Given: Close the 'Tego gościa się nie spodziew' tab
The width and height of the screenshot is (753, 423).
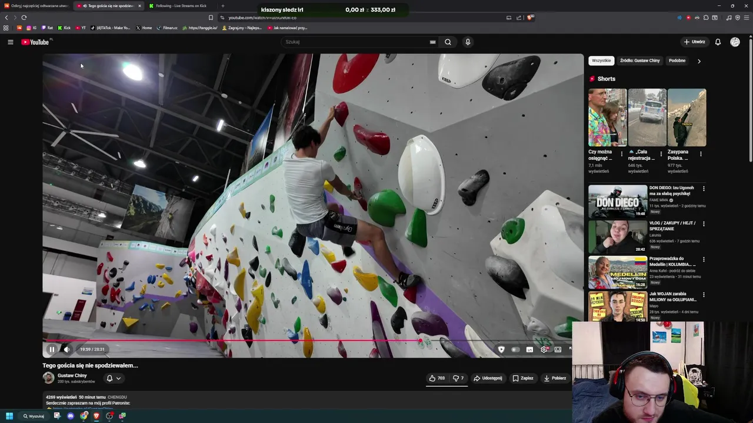Looking at the screenshot, I should point(139,6).
